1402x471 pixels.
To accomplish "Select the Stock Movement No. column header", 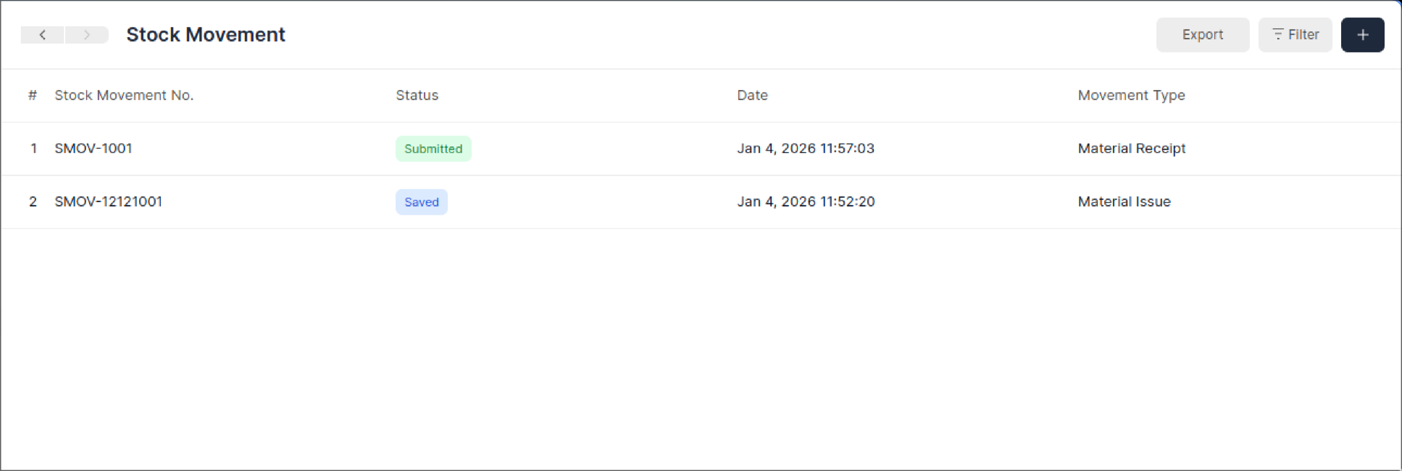I will pos(123,95).
